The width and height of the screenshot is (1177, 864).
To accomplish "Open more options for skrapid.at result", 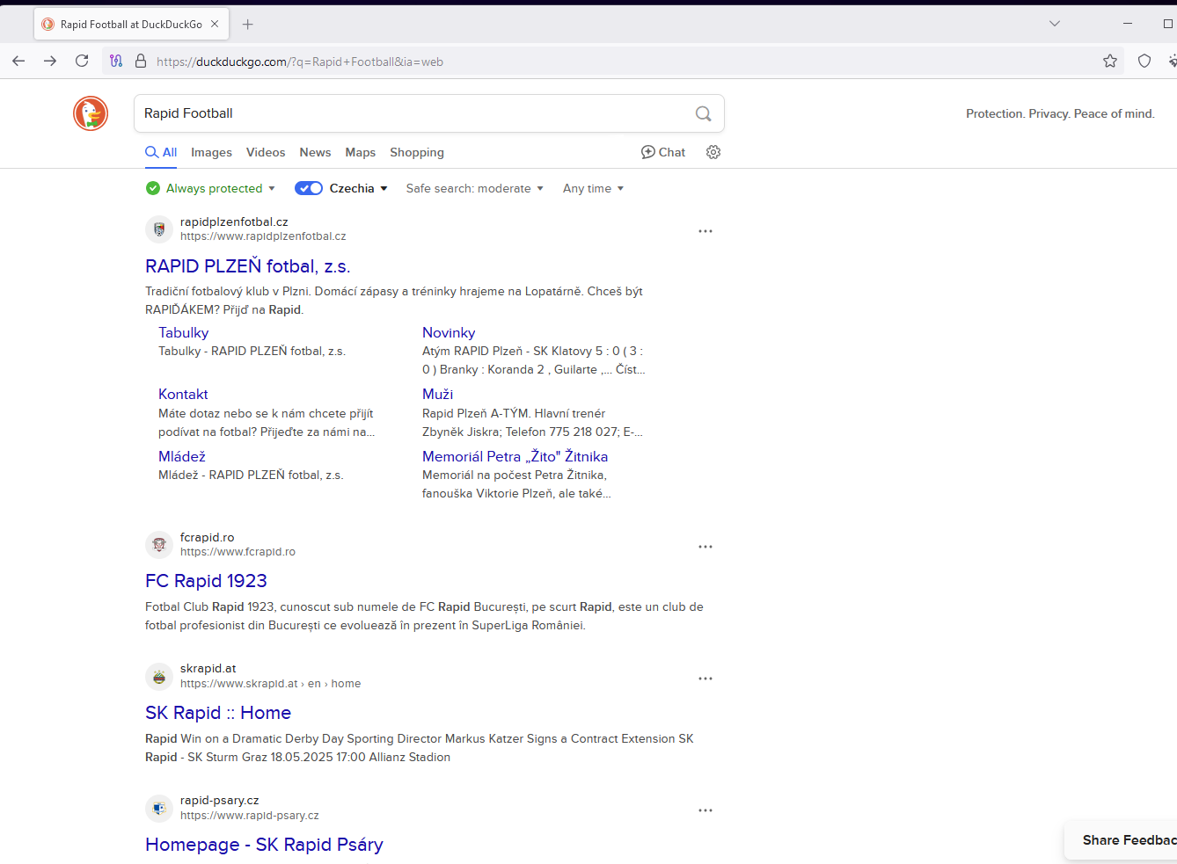I will (705, 679).
